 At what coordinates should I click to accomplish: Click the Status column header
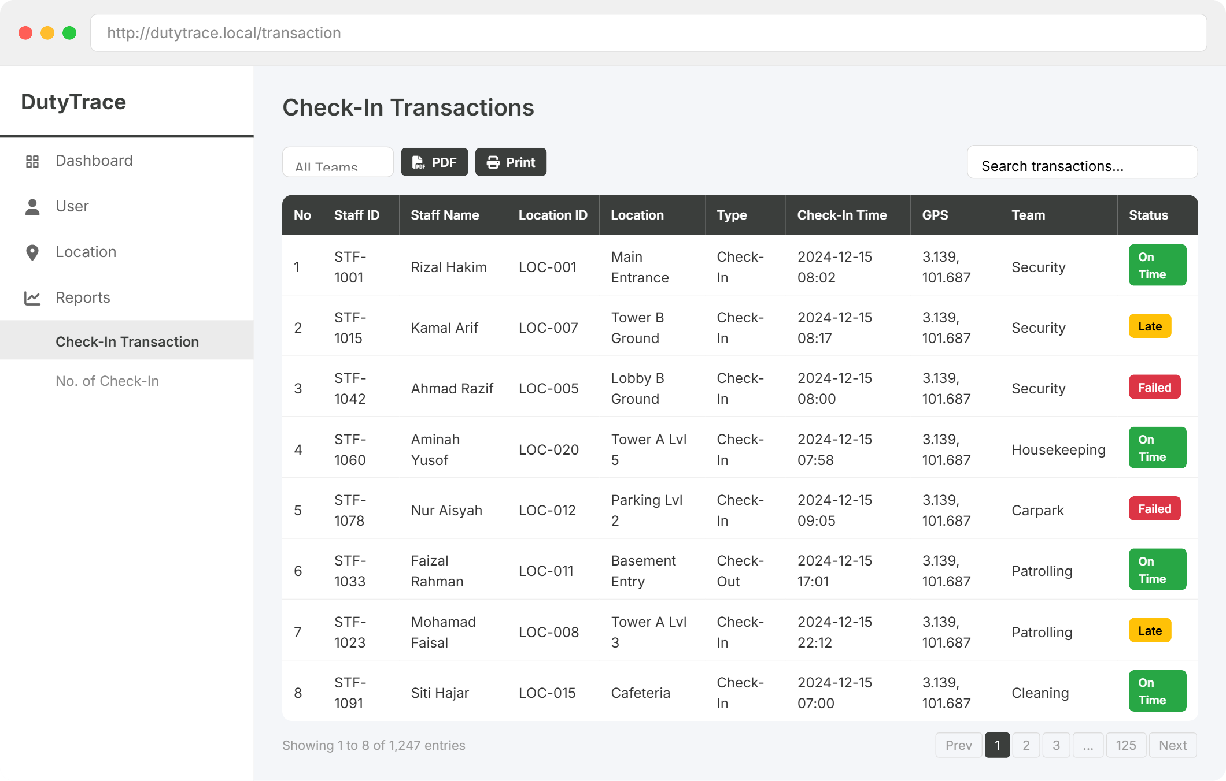pos(1149,215)
